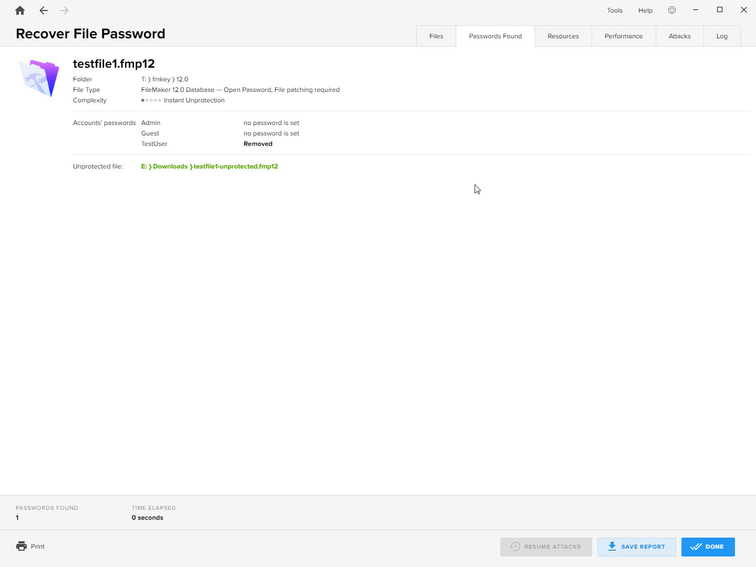Click Admin's 'no password is set' text
The height and width of the screenshot is (567, 756).
(x=271, y=123)
